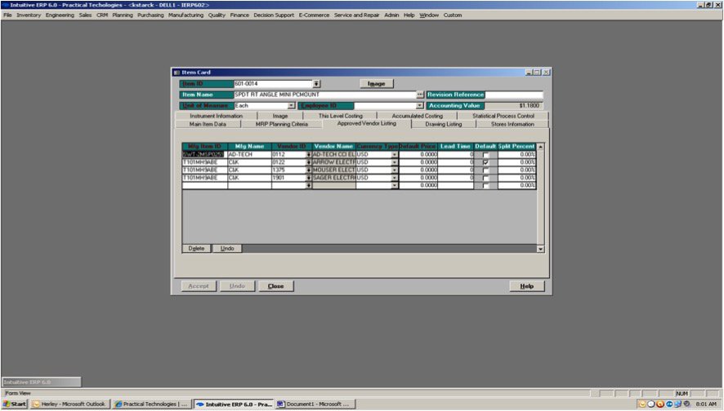Open the Engineering menu
724x411 pixels.
pyautogui.click(x=60, y=15)
